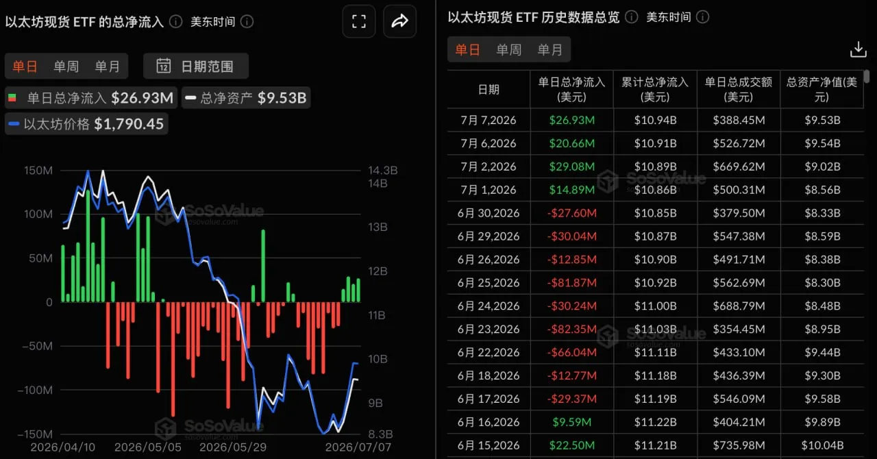Click the $11.00B cumulative inflow cell
This screenshot has width=877, height=459.
point(655,306)
